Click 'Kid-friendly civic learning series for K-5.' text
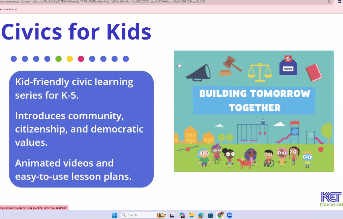 click(74, 88)
